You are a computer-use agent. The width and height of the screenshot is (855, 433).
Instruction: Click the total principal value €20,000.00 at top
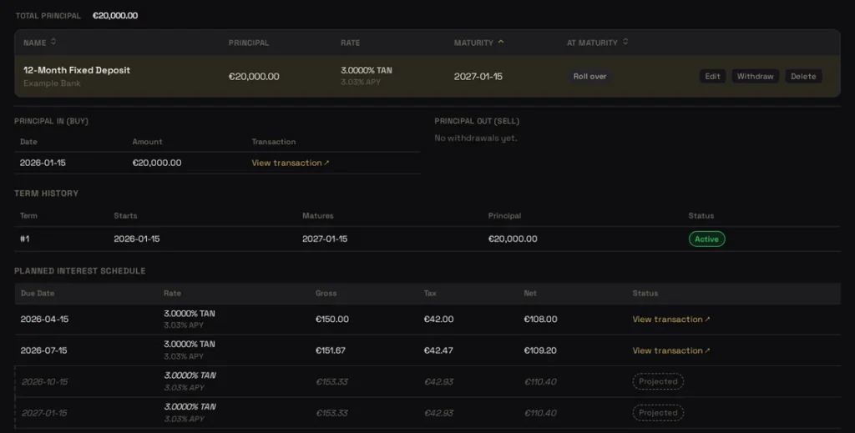point(115,16)
